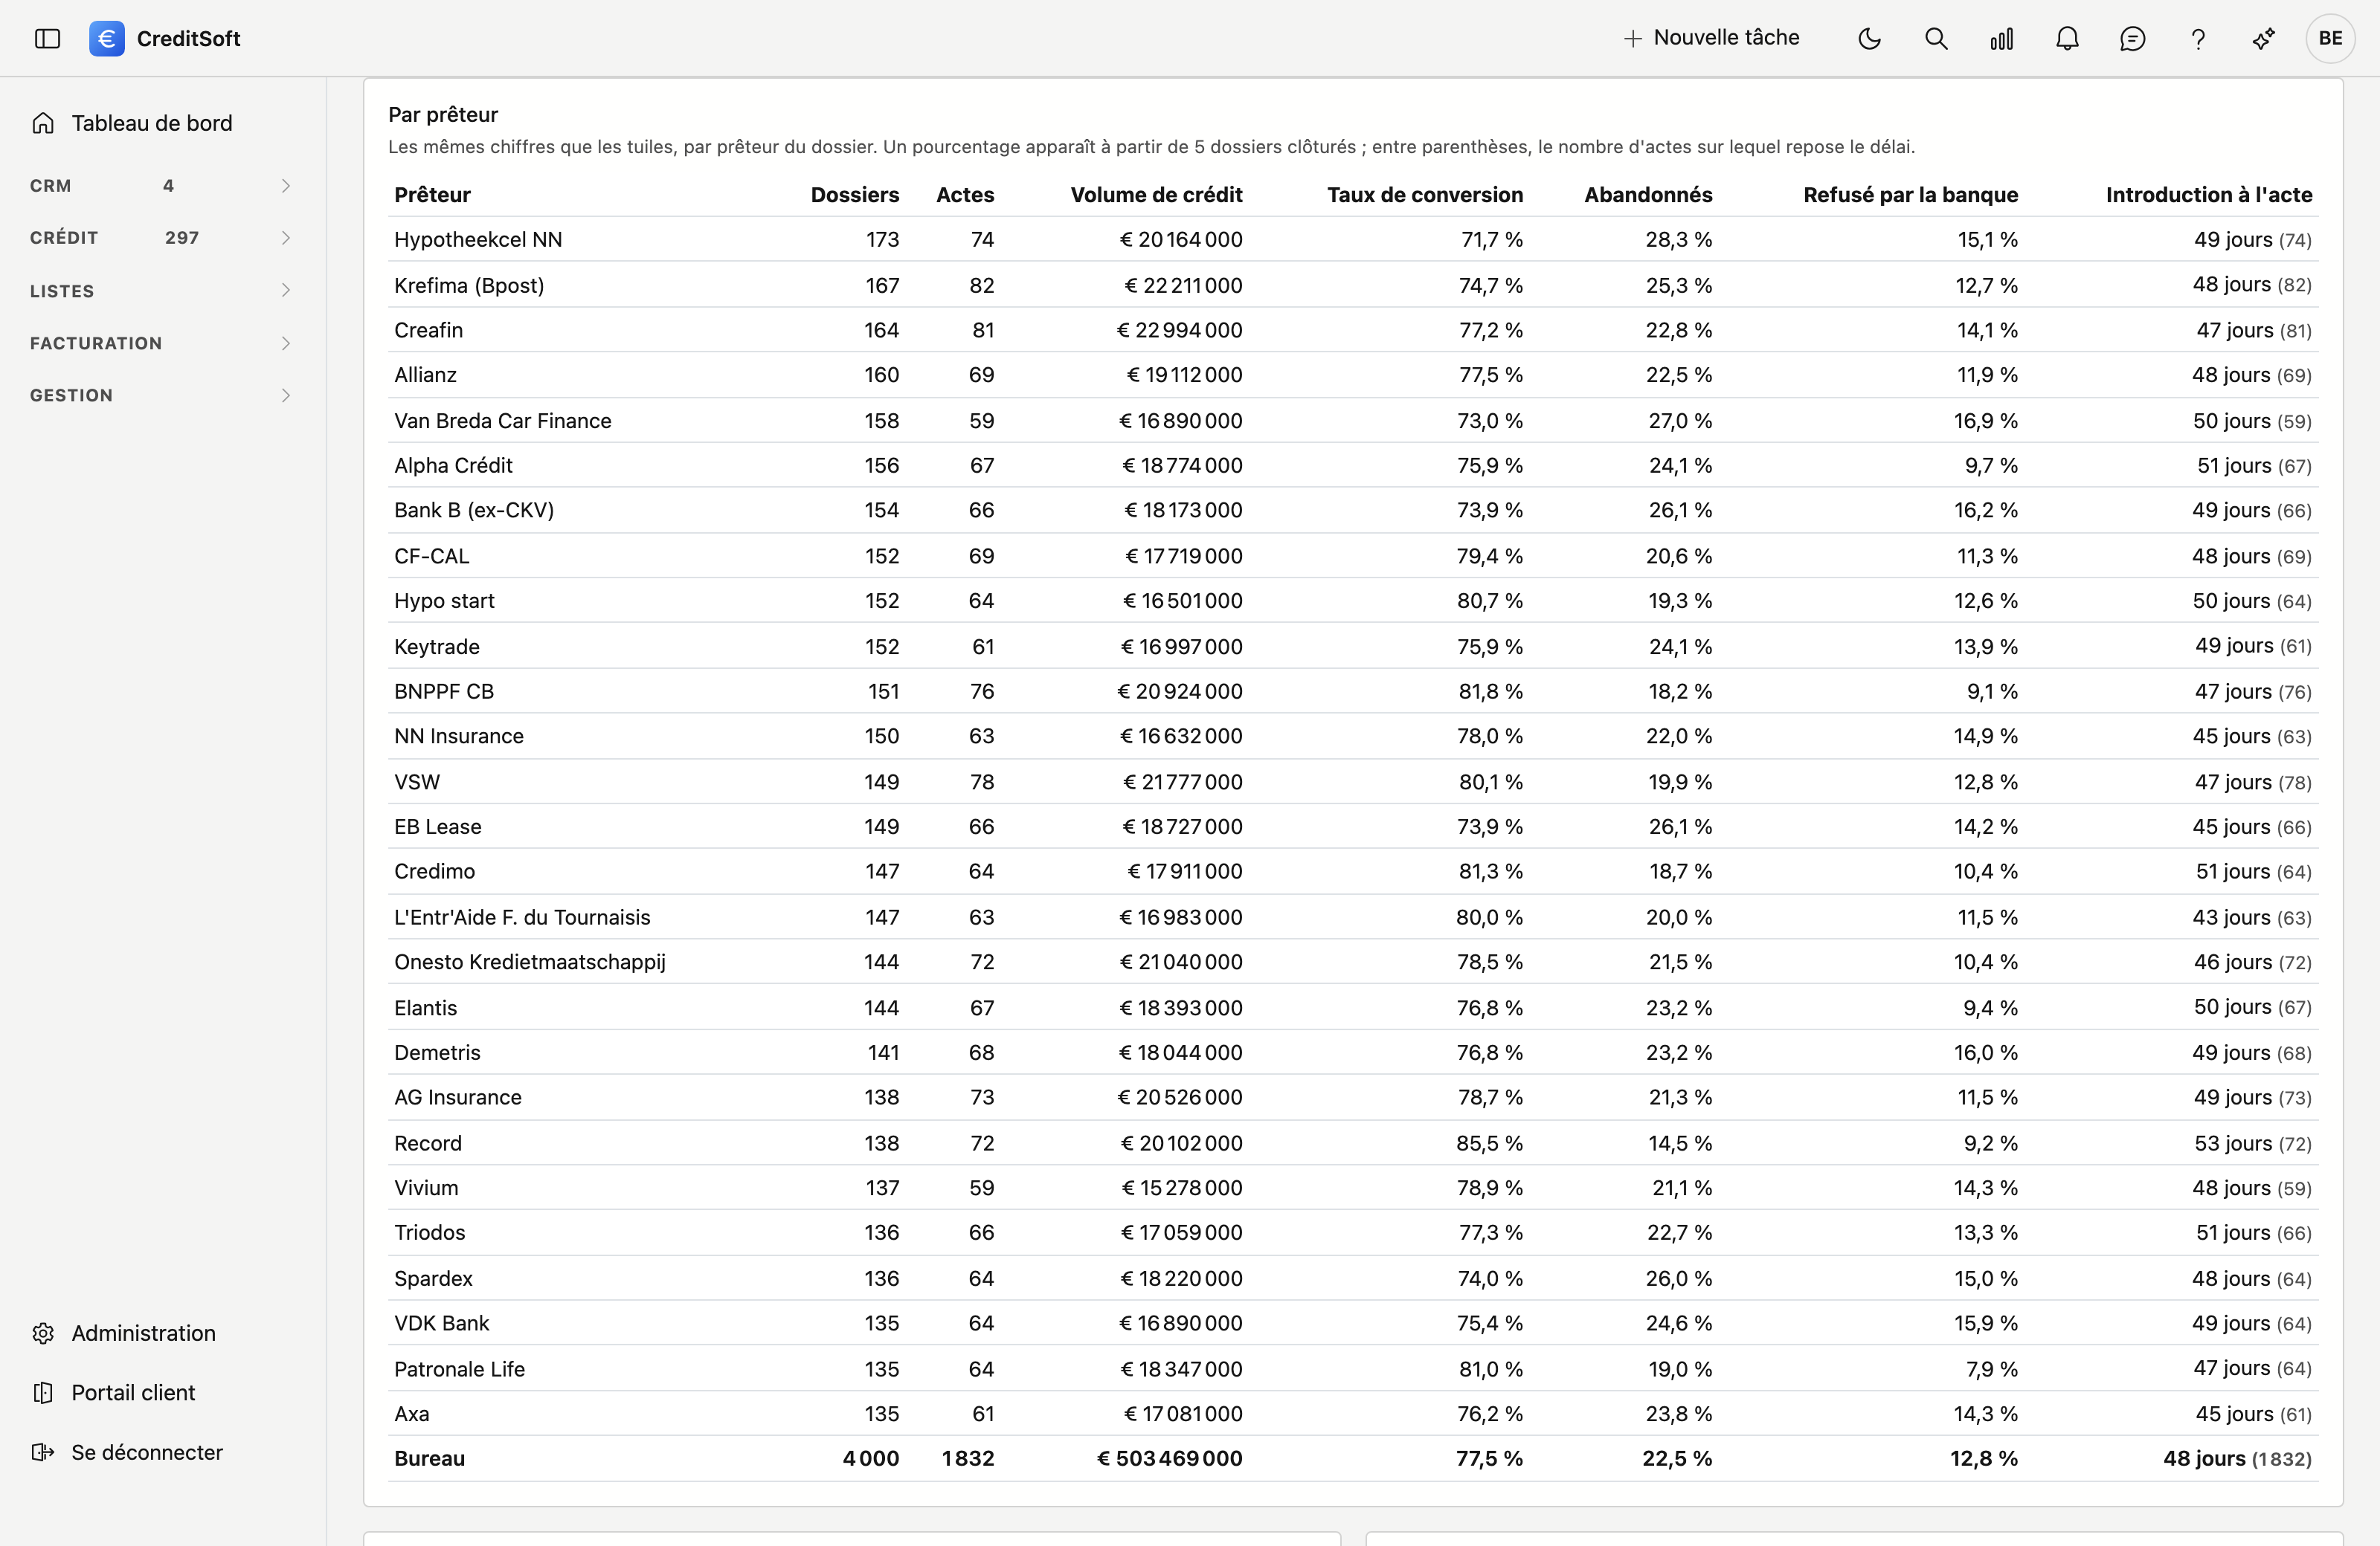Image resolution: width=2380 pixels, height=1546 pixels.
Task: Click the Dossiers column header
Action: tap(855, 195)
